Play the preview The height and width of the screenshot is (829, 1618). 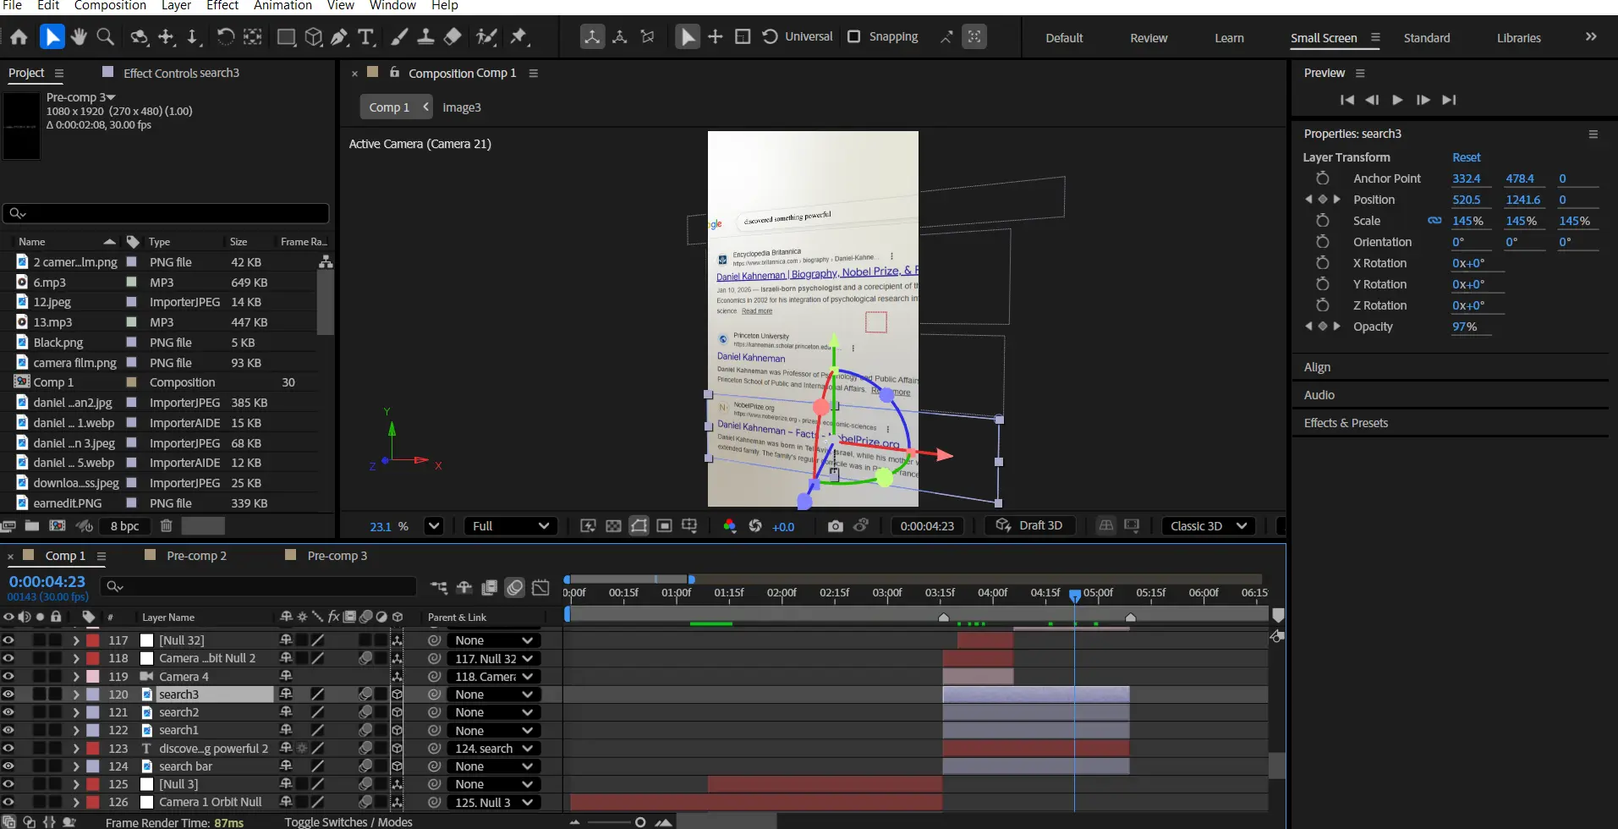tap(1397, 100)
